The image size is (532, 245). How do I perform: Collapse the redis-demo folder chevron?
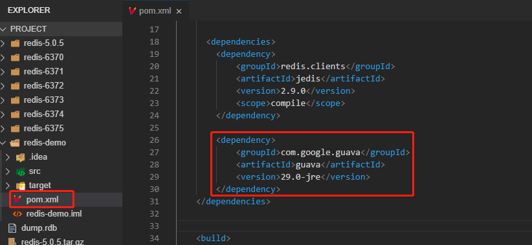click(x=3, y=143)
